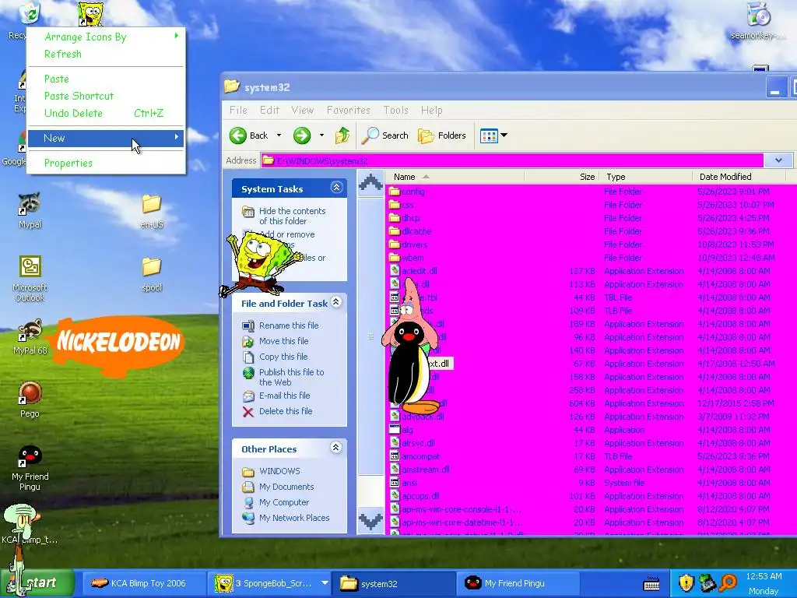The height and width of the screenshot is (598, 797).
Task: Click the address bar path field
Action: click(512, 160)
